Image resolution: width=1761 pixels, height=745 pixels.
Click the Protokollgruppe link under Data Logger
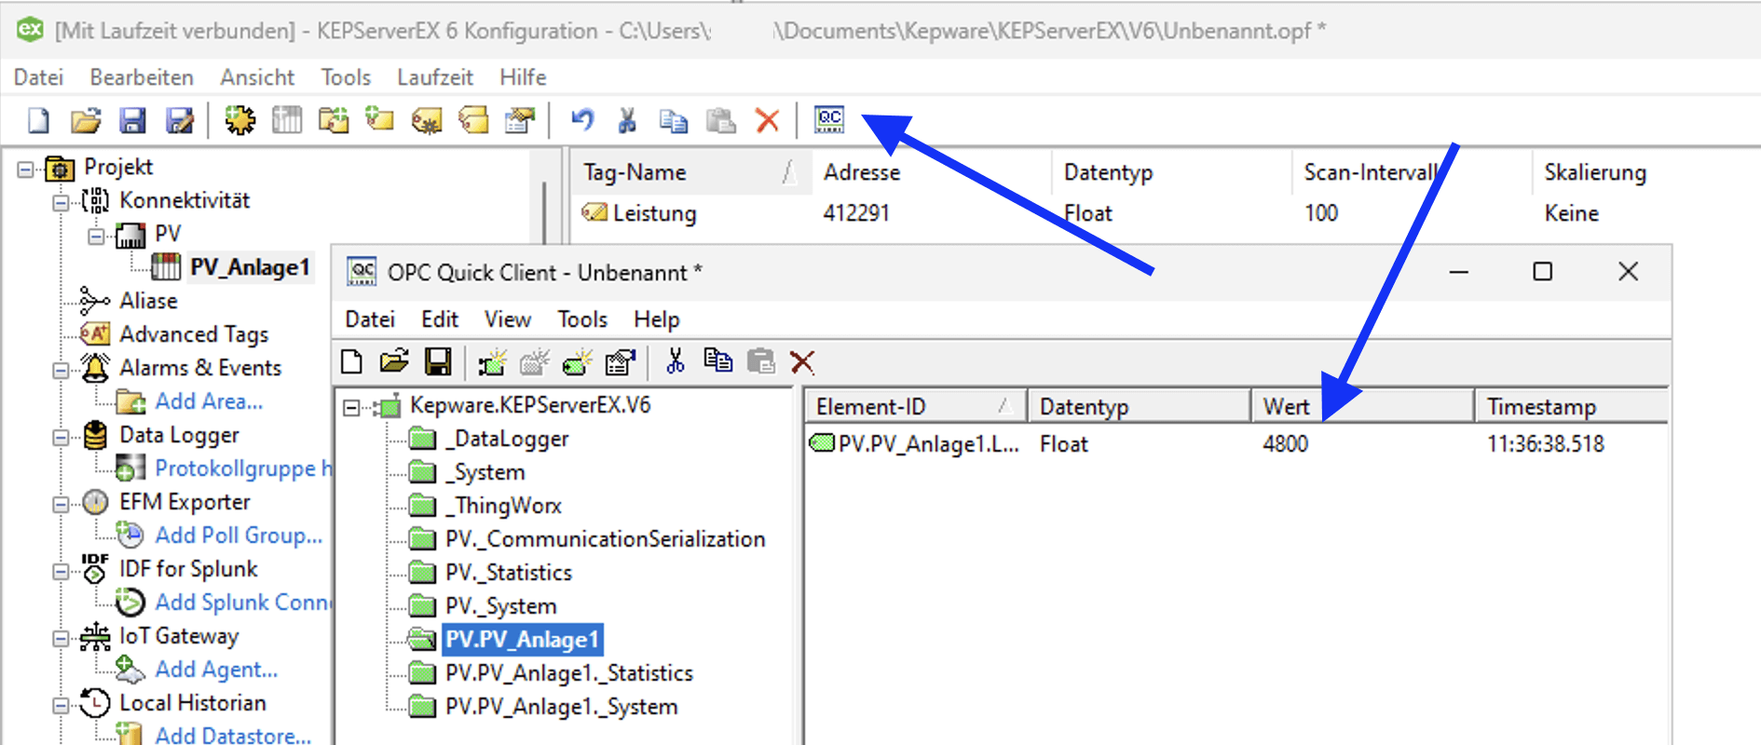(x=243, y=468)
